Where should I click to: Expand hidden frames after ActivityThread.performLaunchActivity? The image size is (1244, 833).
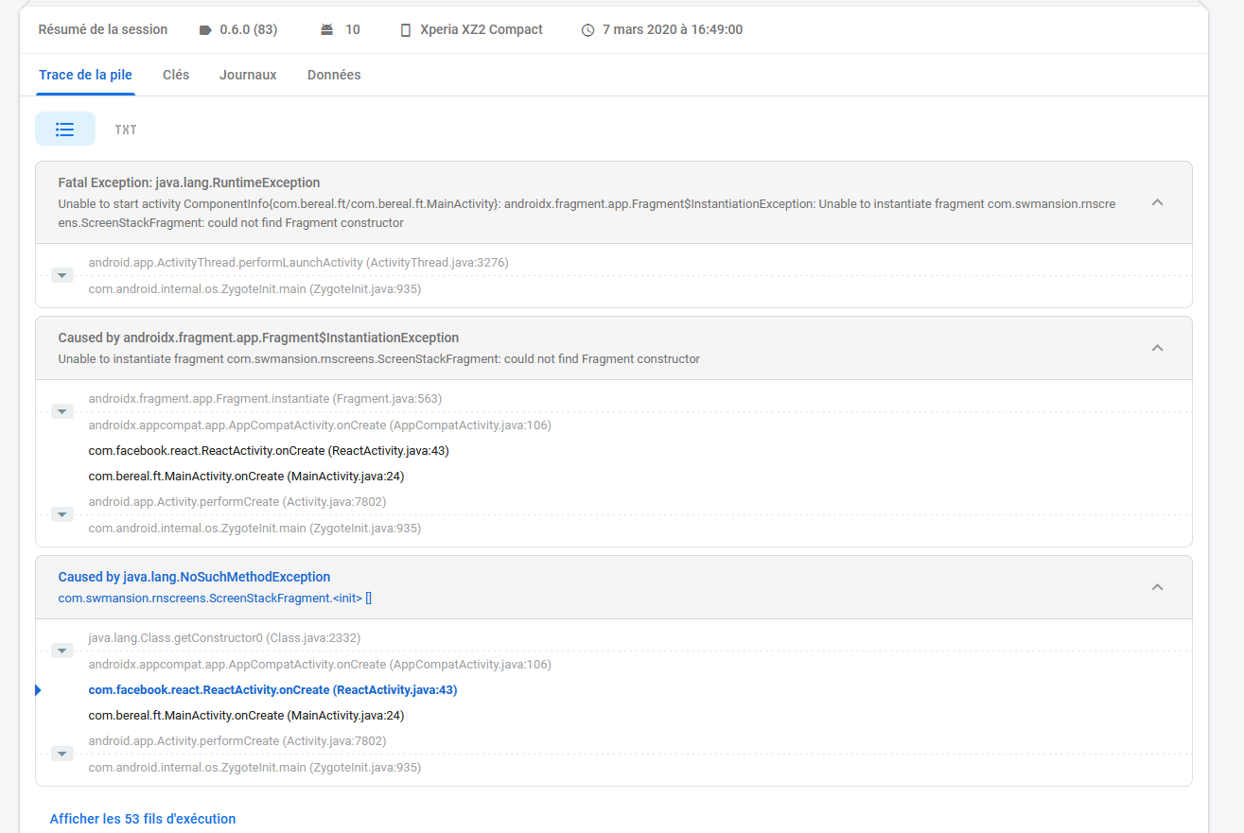(62, 275)
